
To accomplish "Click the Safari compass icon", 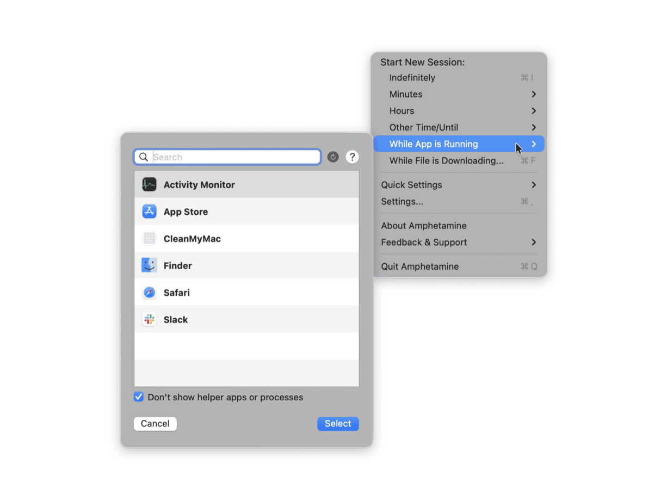I will (149, 293).
